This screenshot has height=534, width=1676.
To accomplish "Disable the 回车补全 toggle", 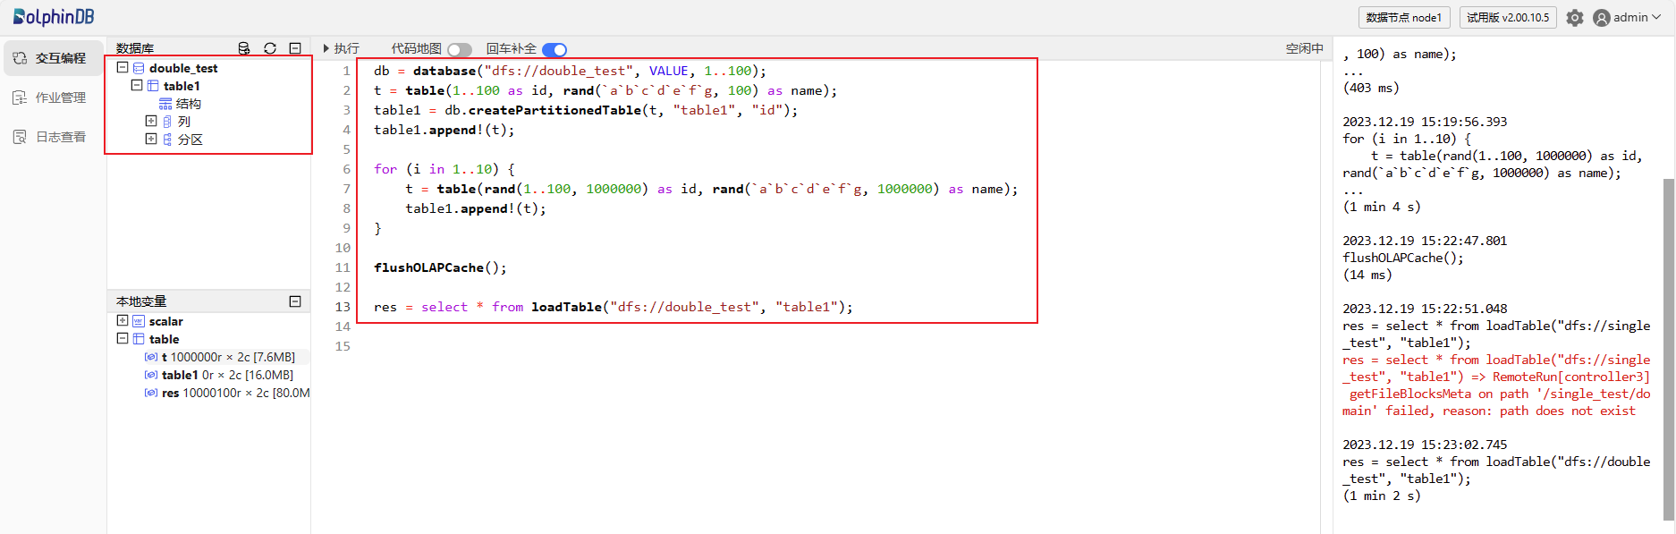I will point(554,50).
